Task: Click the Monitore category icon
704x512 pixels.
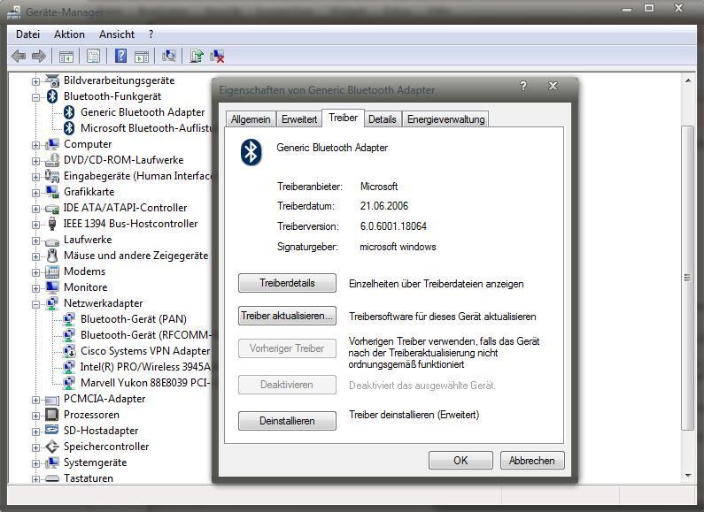Action: click(x=52, y=287)
